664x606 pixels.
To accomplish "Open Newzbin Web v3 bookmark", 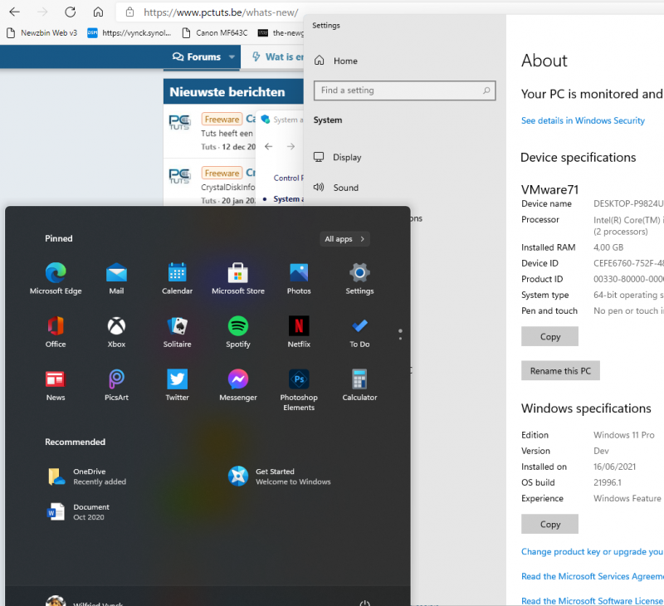I will point(42,32).
